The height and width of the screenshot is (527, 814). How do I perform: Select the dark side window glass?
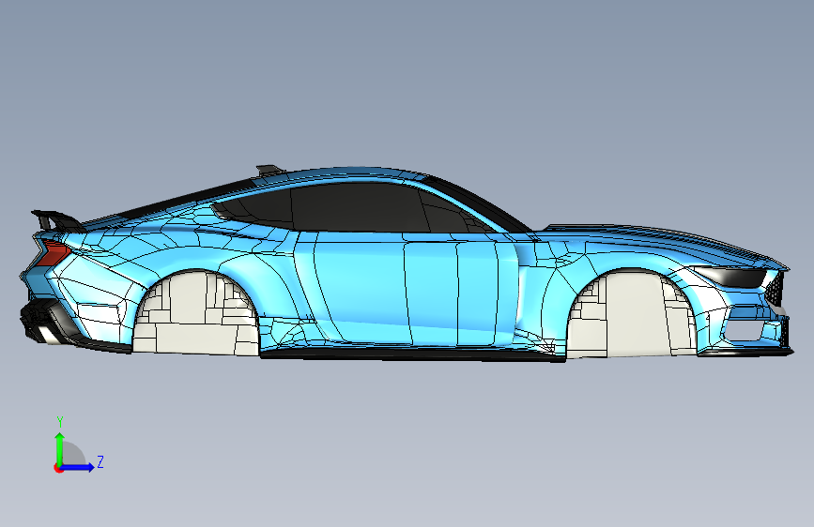359,208
